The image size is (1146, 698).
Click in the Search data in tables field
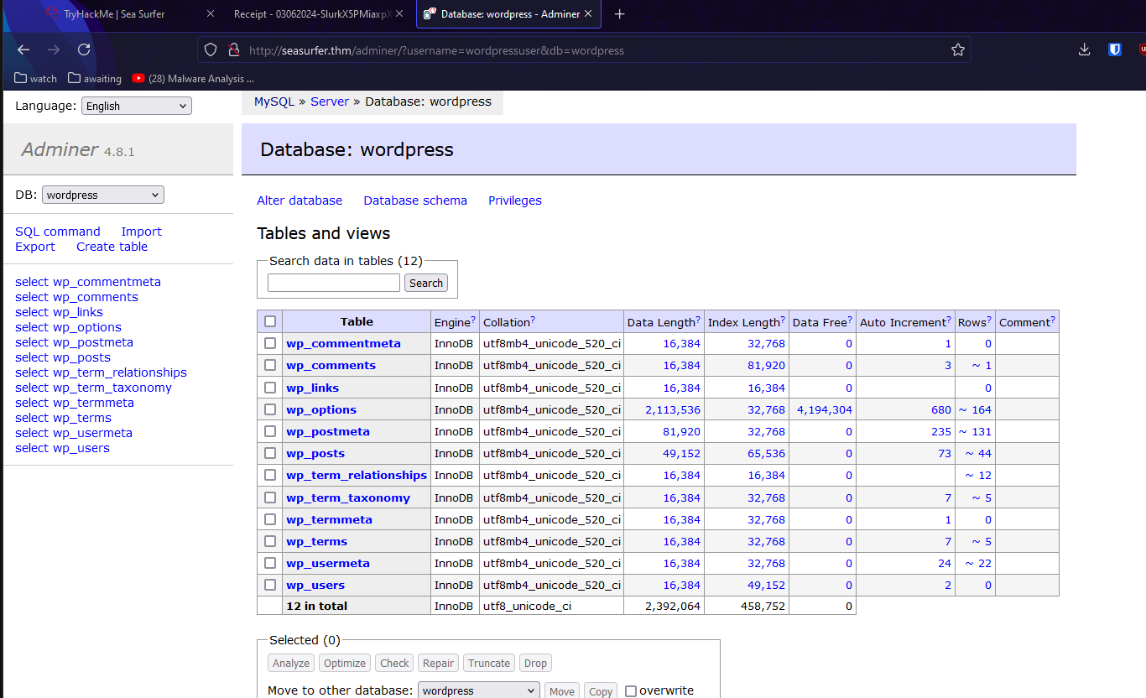(334, 283)
